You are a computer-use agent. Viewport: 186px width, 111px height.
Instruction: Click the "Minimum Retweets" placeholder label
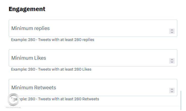coord(34,88)
